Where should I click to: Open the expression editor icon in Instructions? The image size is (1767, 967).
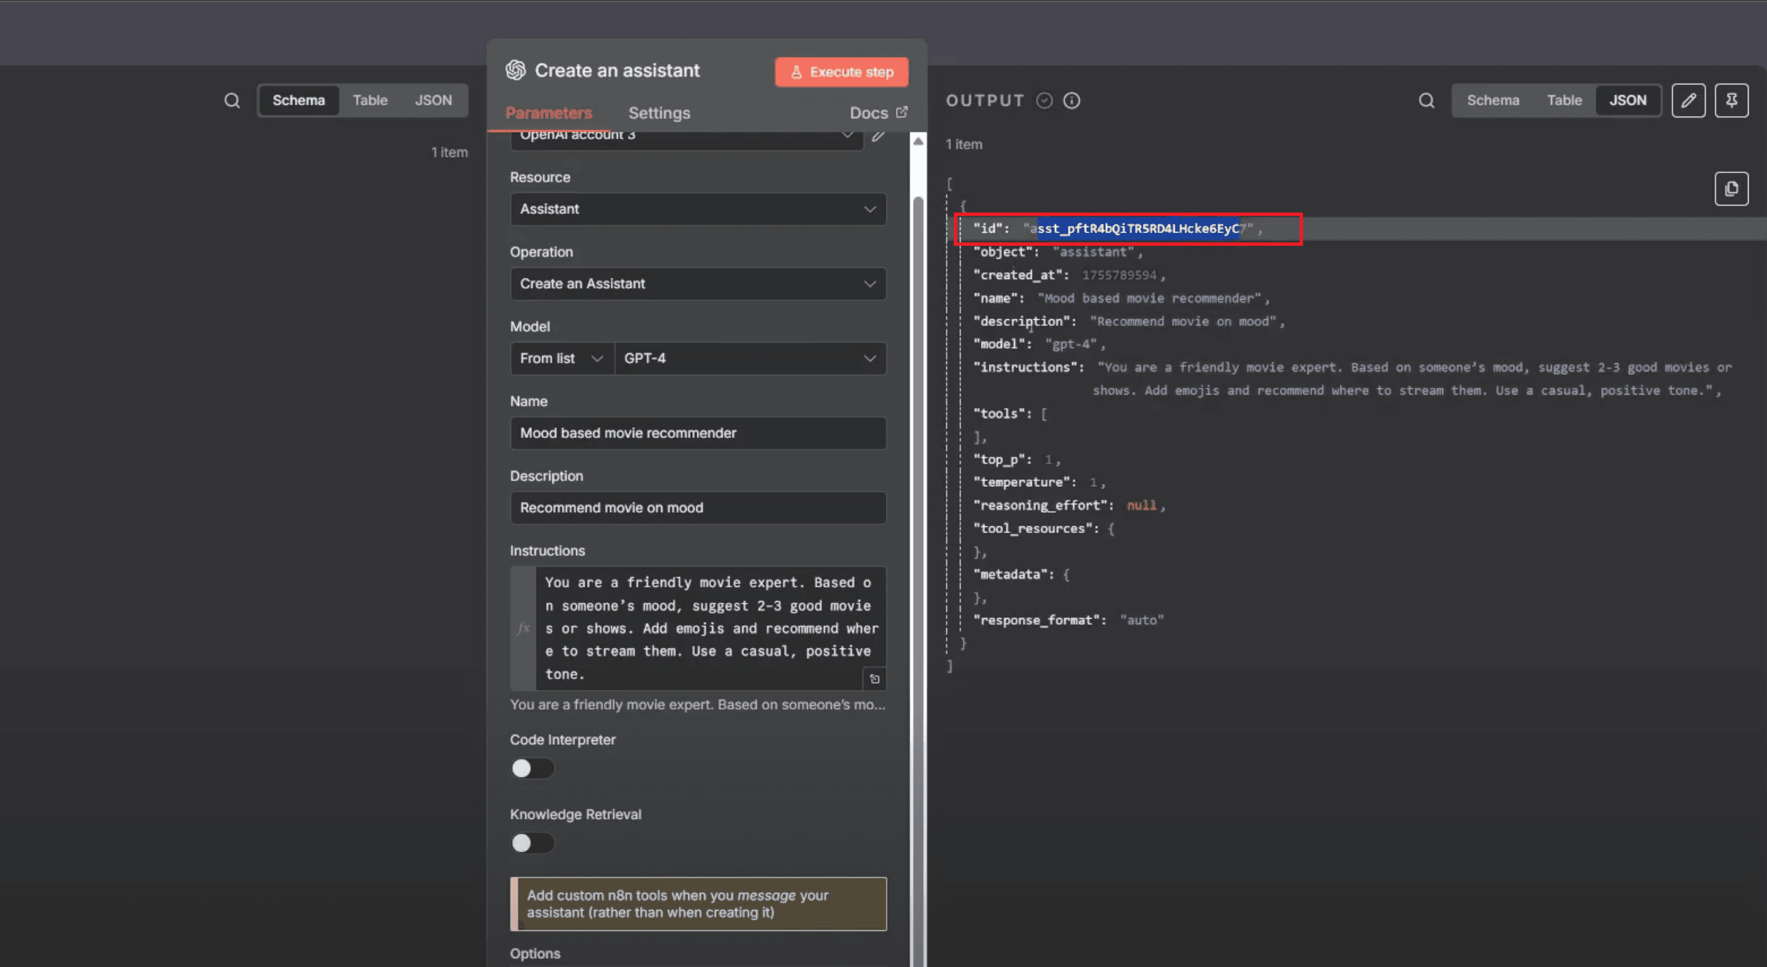pyautogui.click(x=874, y=678)
